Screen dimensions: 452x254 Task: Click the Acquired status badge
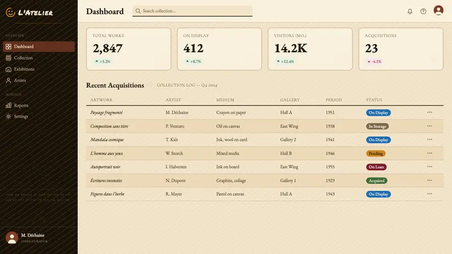pyautogui.click(x=376, y=181)
